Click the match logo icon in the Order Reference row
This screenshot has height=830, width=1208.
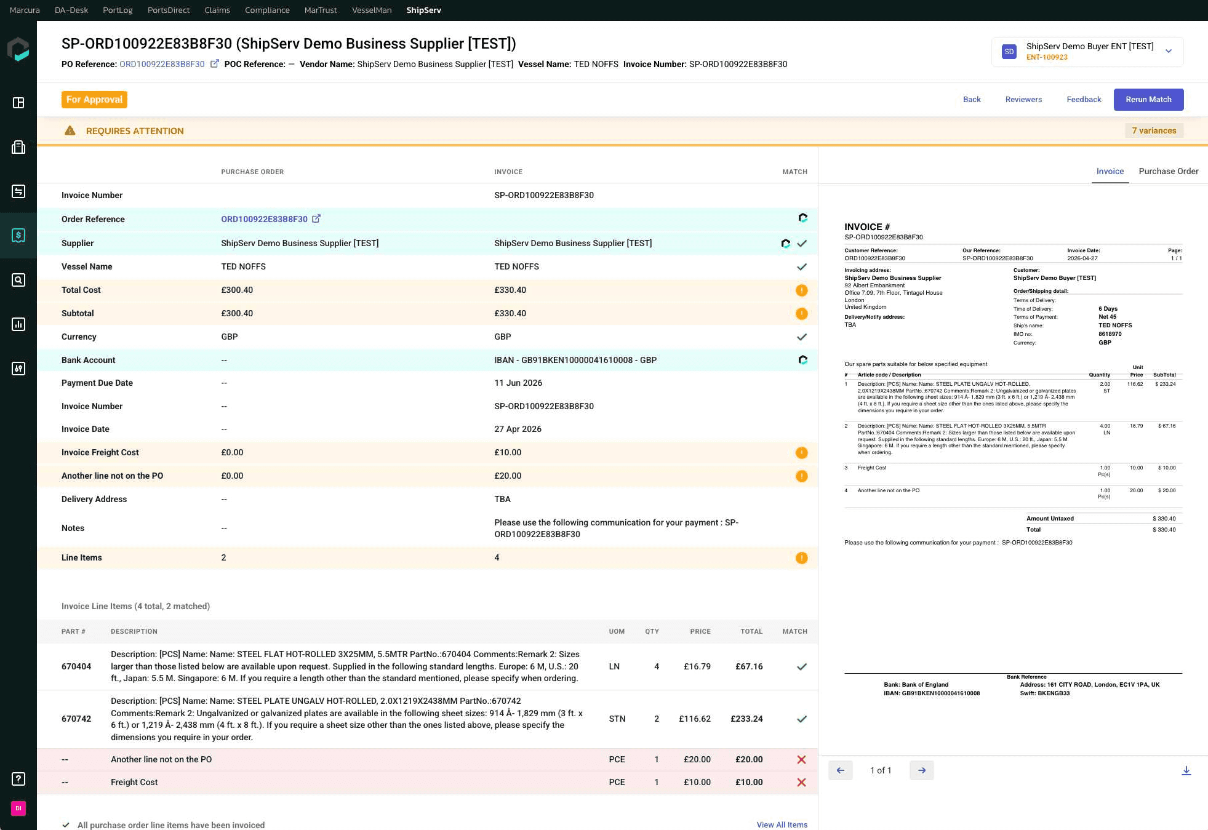tap(802, 218)
